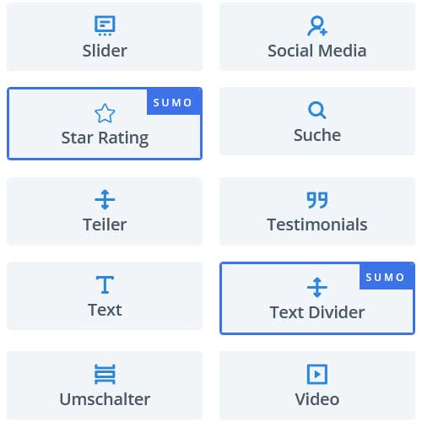The height and width of the screenshot is (422, 422).
Task: Click the SUMO badge on Text Divider
Action: click(x=386, y=277)
